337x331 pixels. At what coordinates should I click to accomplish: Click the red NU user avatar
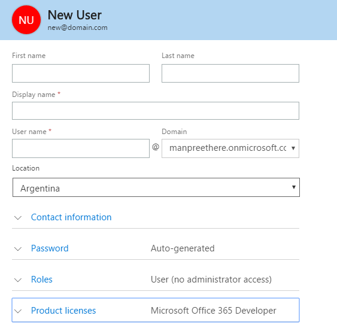26,20
